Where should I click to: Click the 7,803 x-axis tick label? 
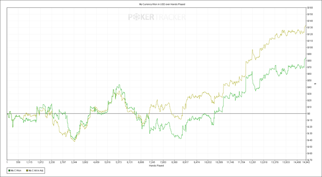tap(163, 162)
